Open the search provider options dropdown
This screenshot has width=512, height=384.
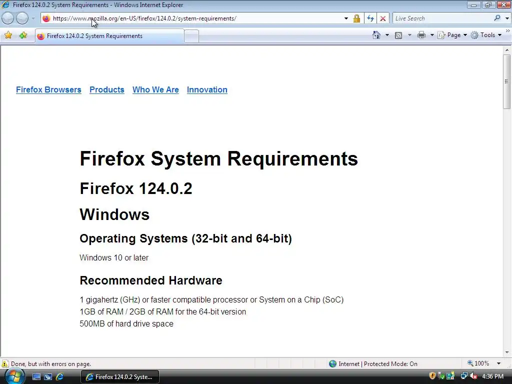tap(507, 18)
